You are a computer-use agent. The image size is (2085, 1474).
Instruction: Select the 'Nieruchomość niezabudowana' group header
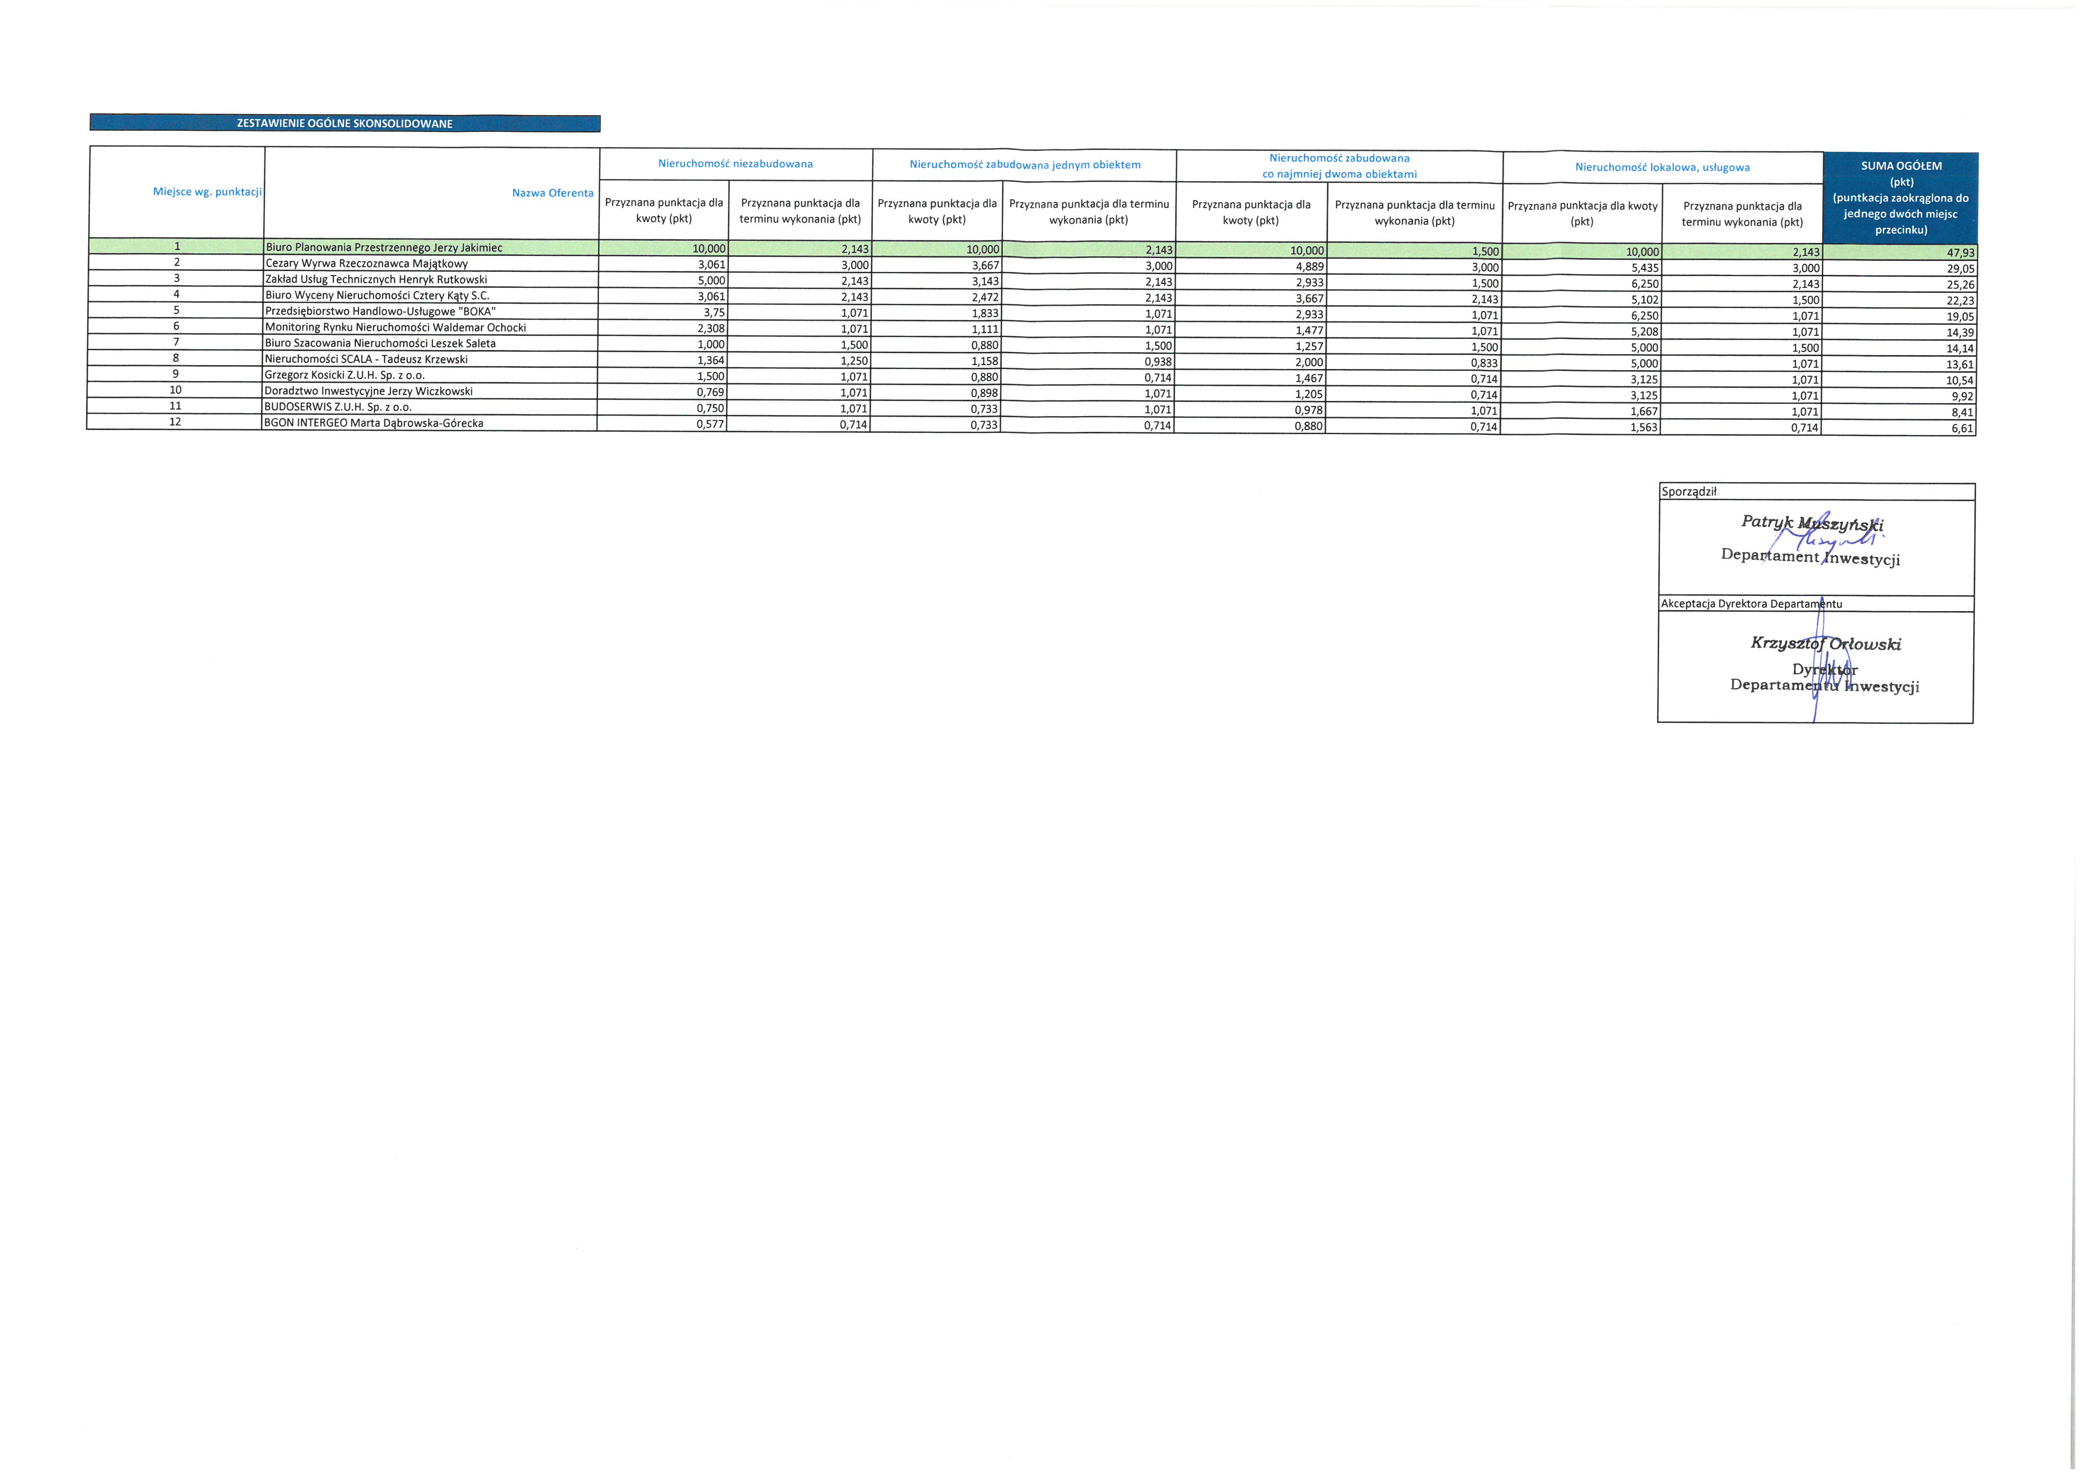click(x=735, y=163)
